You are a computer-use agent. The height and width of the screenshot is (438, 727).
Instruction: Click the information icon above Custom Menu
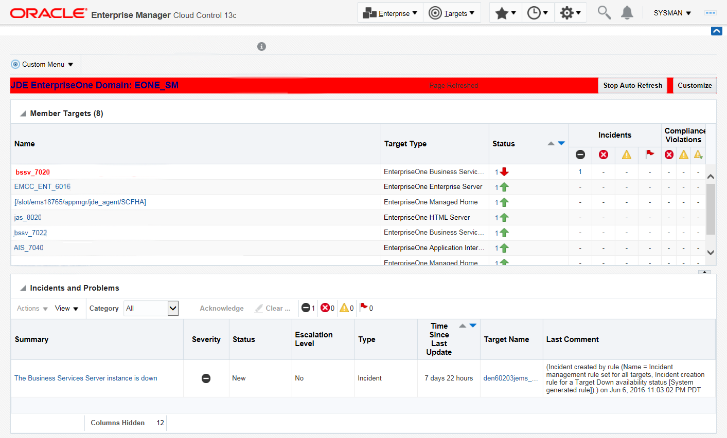coord(261,47)
